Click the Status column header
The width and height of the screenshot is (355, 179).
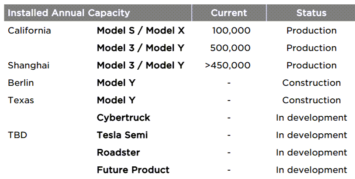[311, 13]
